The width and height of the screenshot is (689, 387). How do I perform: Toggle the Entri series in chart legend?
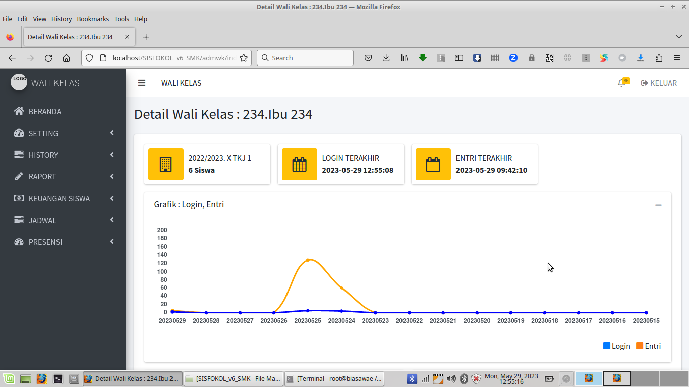(649, 346)
